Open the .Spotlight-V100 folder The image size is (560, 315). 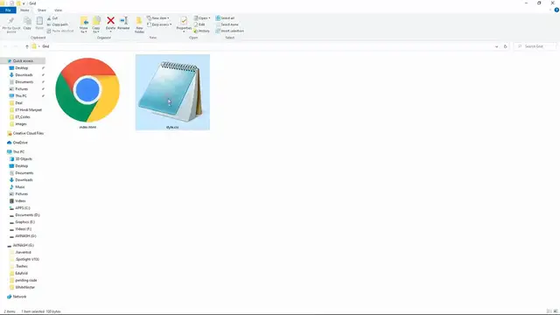27,259
